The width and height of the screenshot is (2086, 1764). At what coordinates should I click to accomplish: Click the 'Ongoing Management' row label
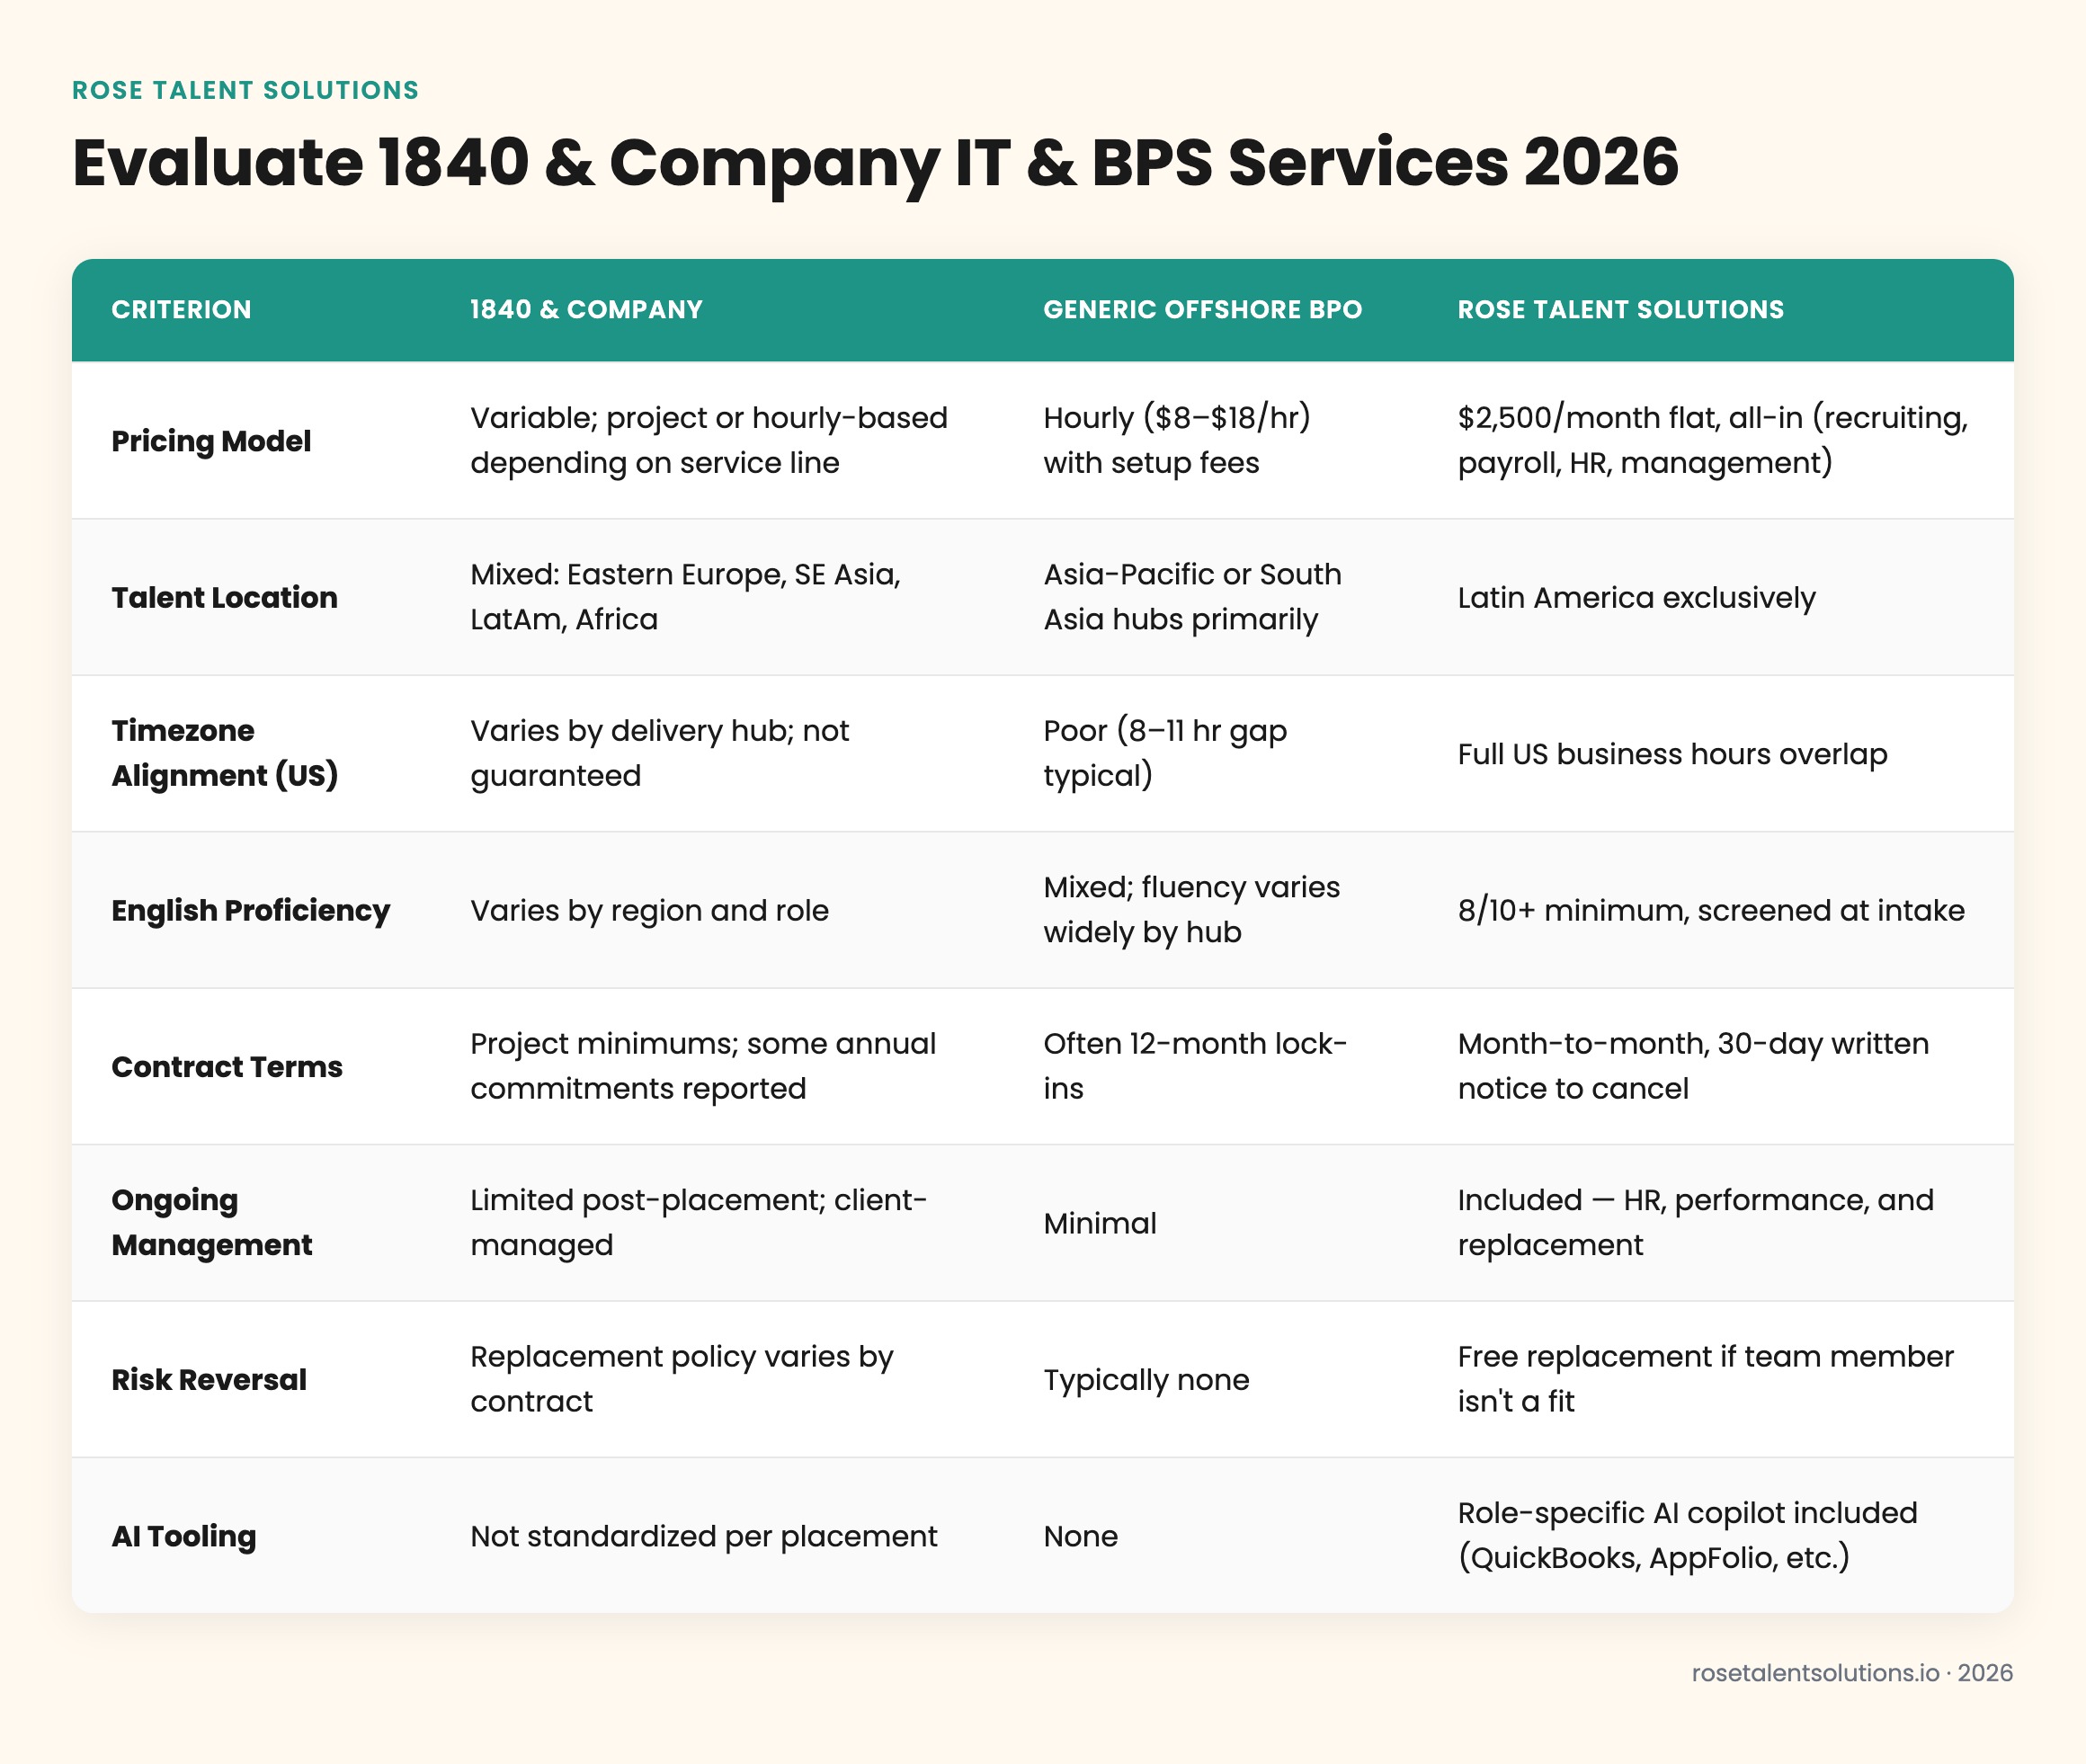[212, 1223]
